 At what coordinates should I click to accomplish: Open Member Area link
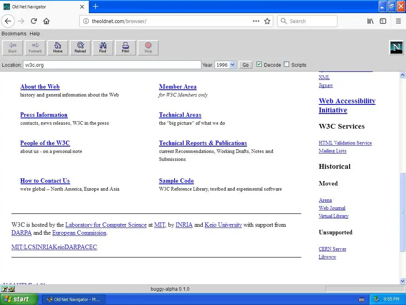[178, 87]
